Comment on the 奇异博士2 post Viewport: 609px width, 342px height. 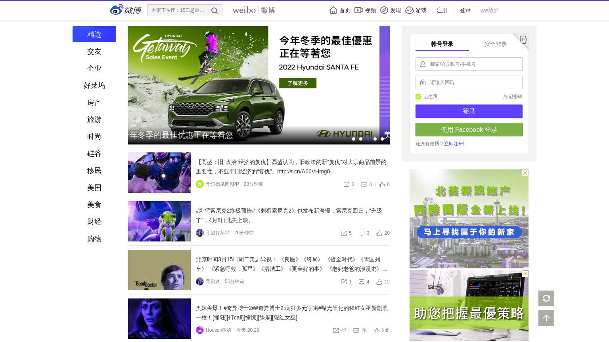pyautogui.click(x=360, y=331)
